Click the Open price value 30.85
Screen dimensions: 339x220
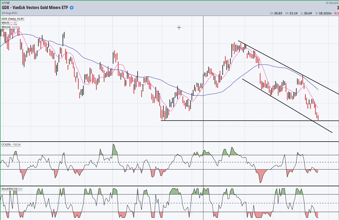point(276,13)
